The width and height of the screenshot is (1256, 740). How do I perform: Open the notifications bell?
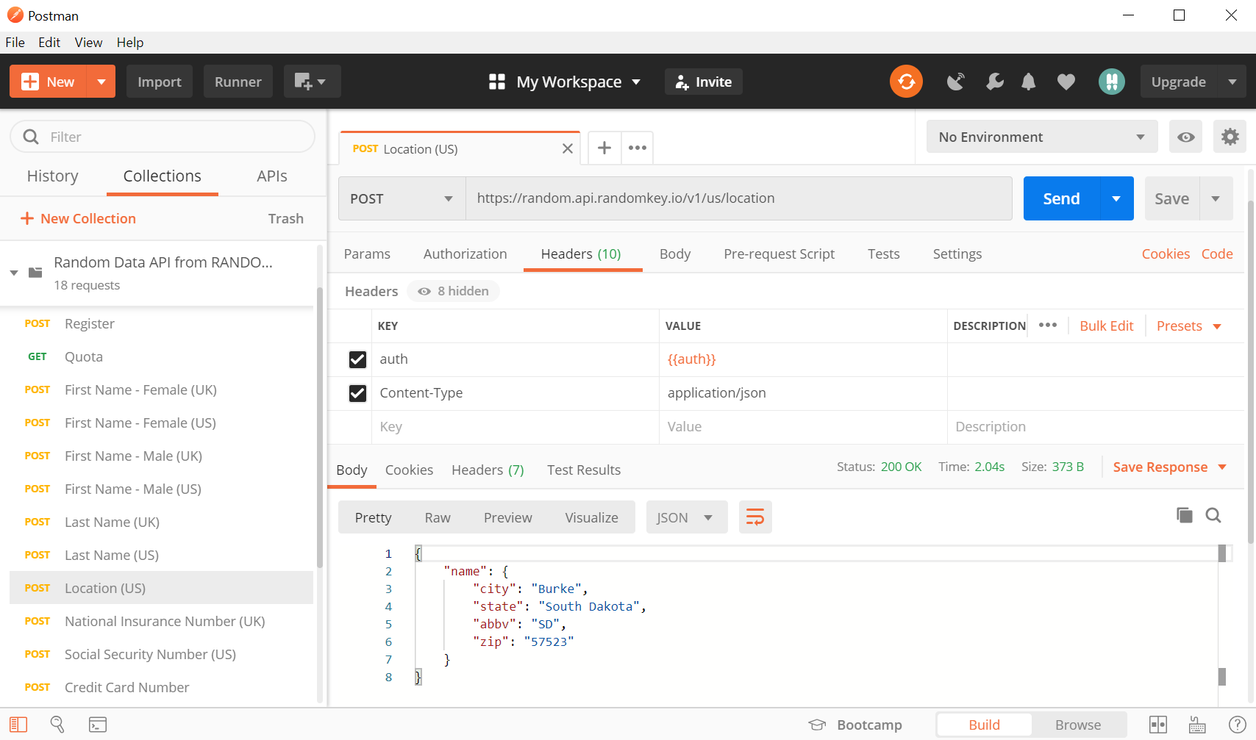pos(1029,82)
